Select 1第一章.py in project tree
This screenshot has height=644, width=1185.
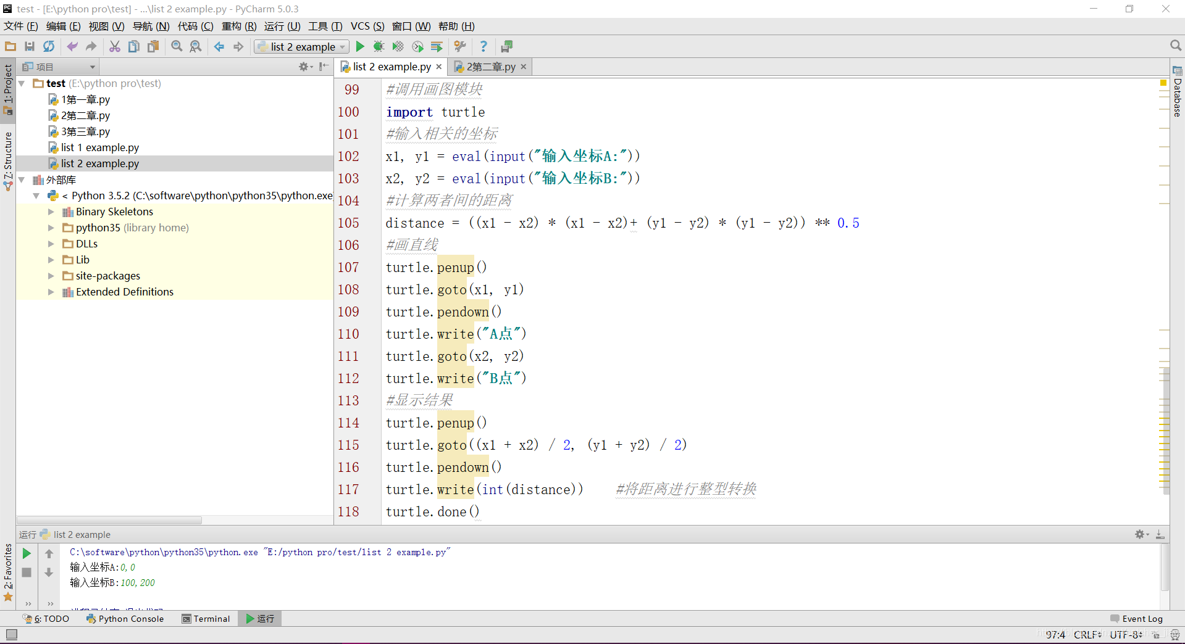85,99
